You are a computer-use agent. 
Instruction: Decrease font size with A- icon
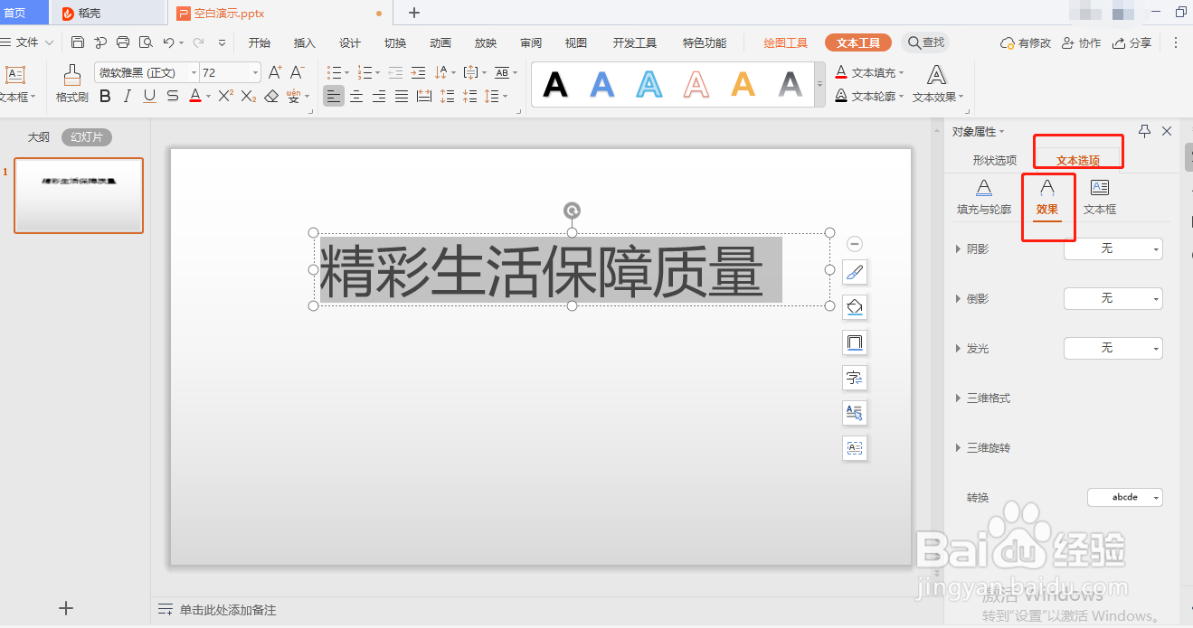pos(297,72)
